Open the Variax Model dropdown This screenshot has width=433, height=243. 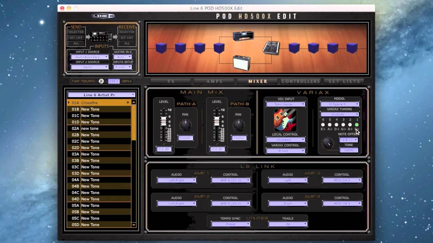coord(339,104)
